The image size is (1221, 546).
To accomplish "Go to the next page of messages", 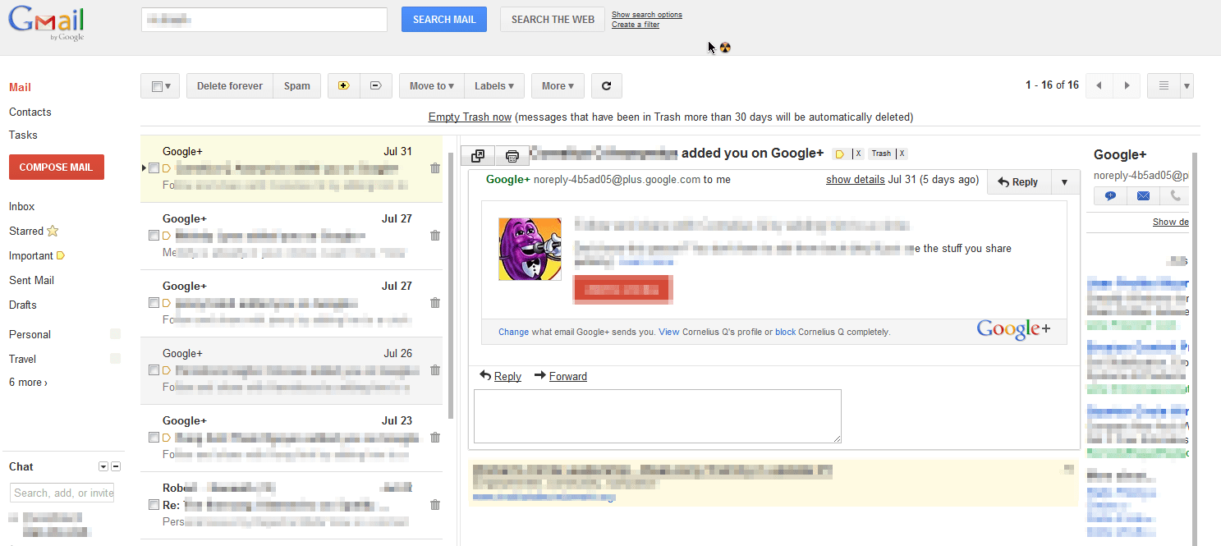I will pos(1127,86).
